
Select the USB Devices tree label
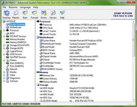click(16, 54)
